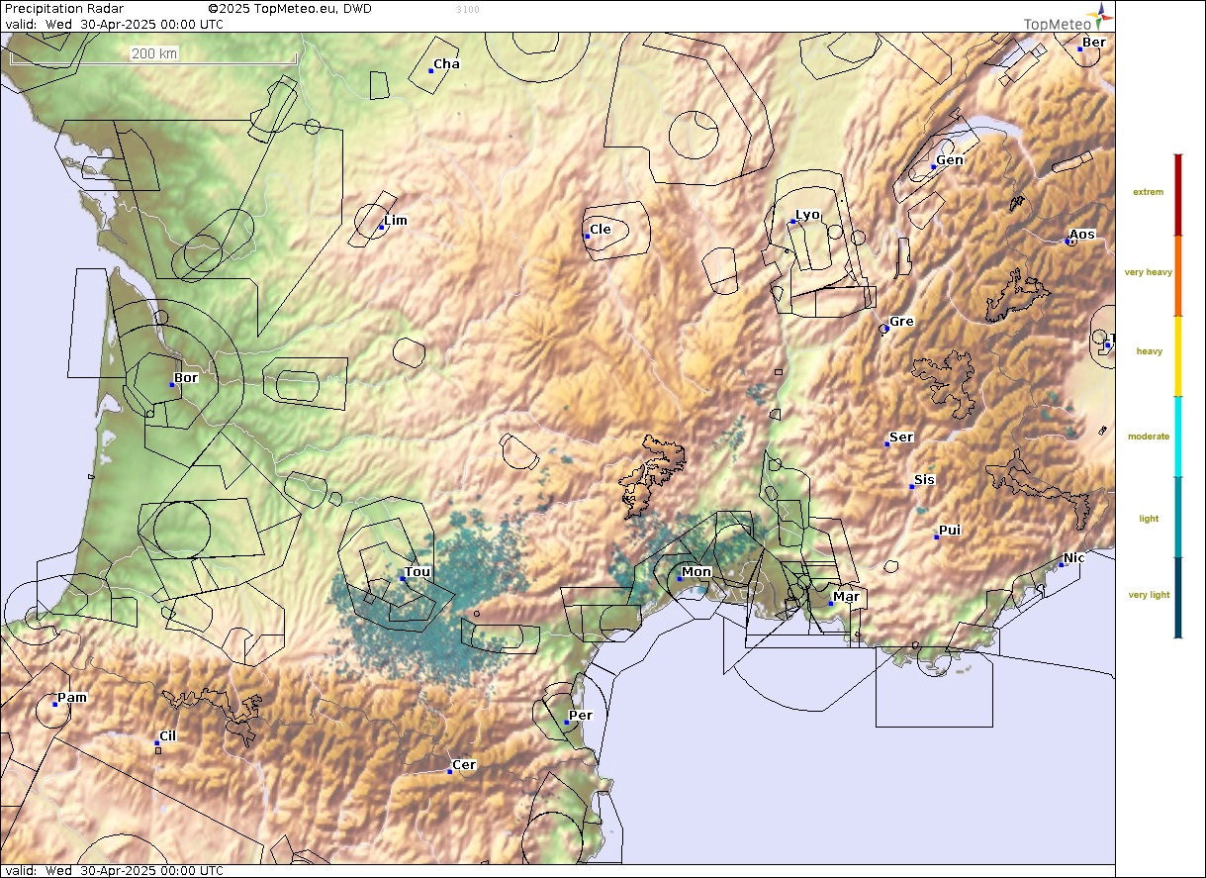This screenshot has height=878, width=1206.
Task: Click the valid timestamp in the header
Action: tap(114, 24)
